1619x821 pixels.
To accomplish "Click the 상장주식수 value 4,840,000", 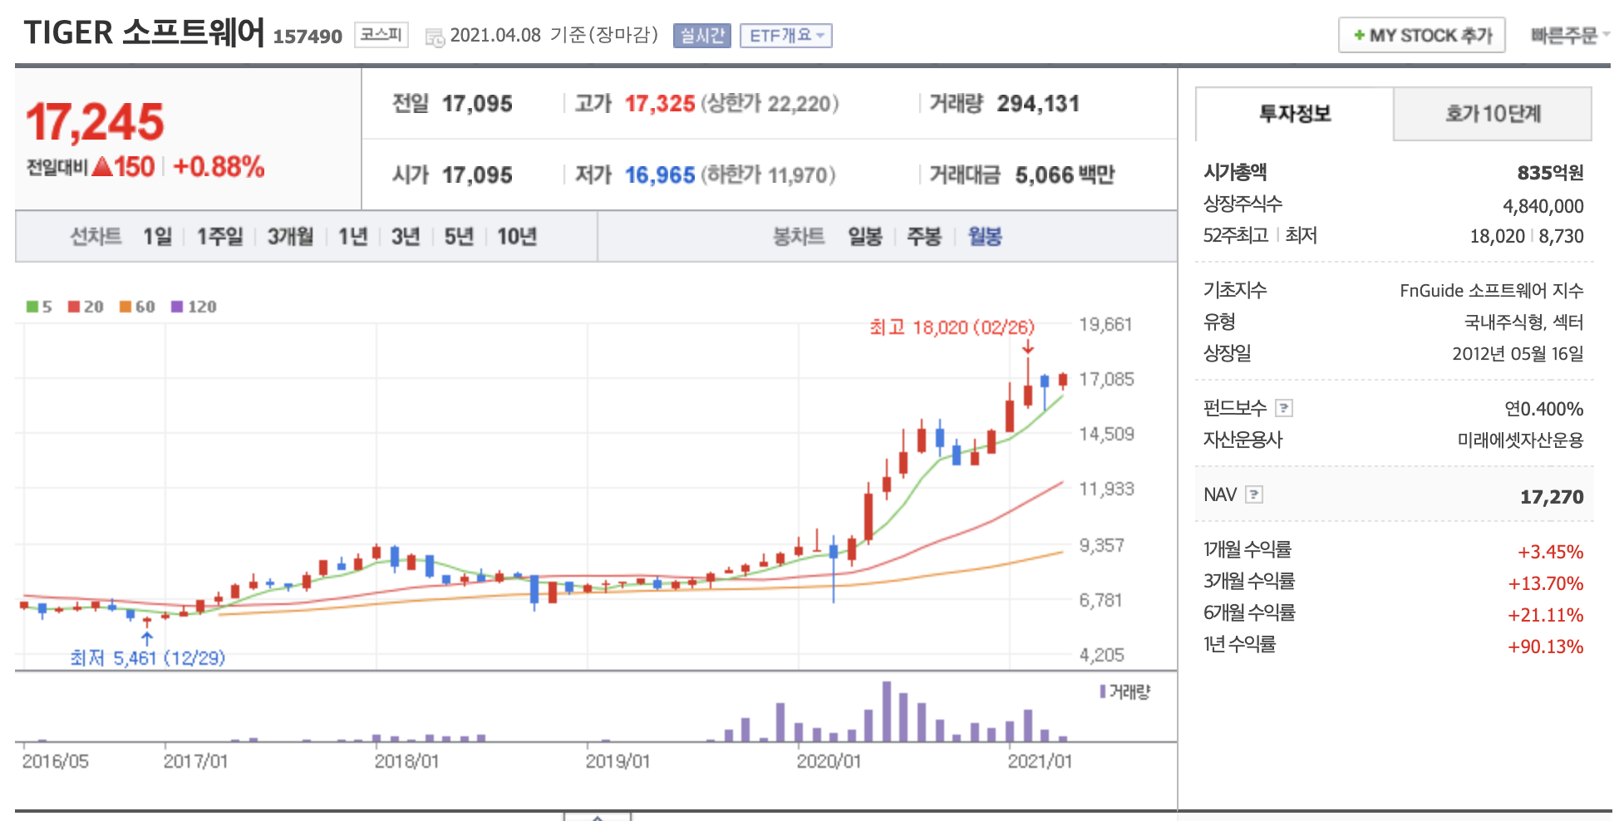I will [x=1543, y=206].
